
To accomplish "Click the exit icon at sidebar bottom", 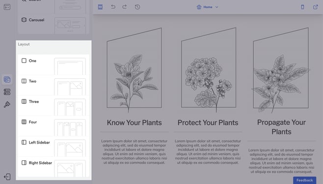I will pyautogui.click(x=7, y=177).
